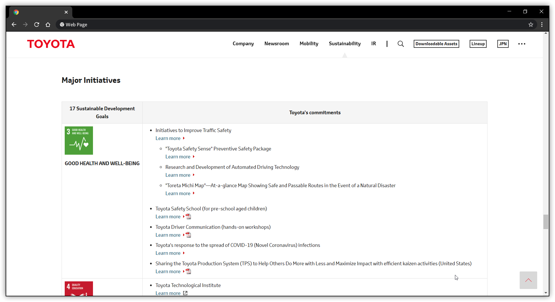This screenshot has width=555, height=302.
Task: Go to browser home page
Action: point(48,25)
